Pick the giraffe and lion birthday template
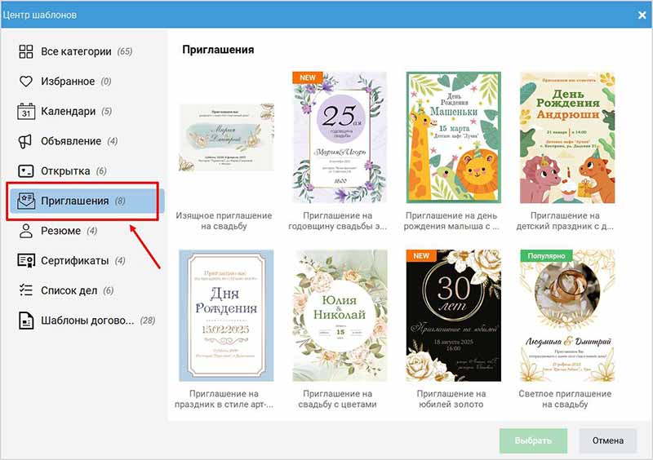Image resolution: width=653 pixels, height=460 pixels. (453, 136)
